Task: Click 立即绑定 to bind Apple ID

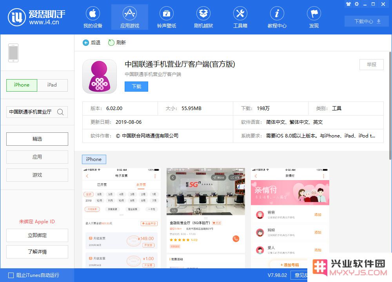Action: [x=37, y=235]
